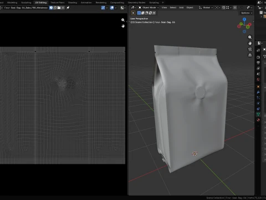
Task: Switch to the Modeling workspace tab
Action: click(x=12, y=3)
